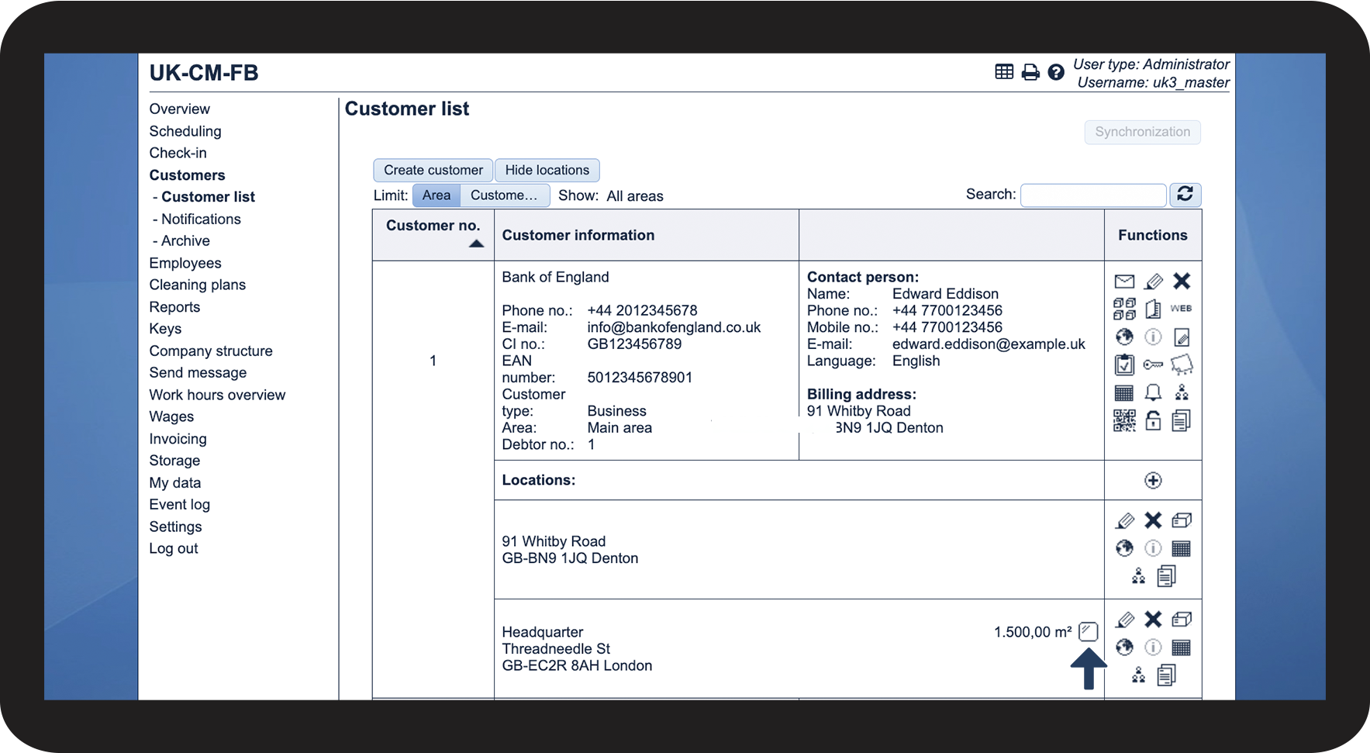
Task: Open Archive under Customers
Action: (x=185, y=241)
